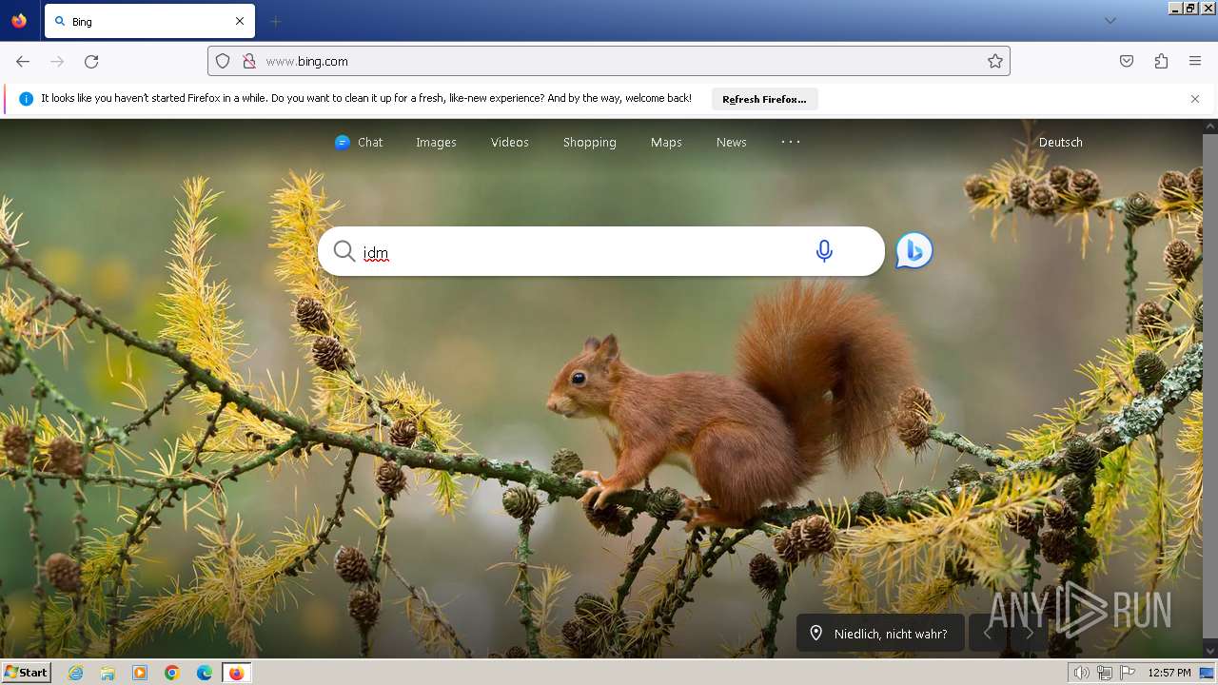Click the search magnifier icon in search box
Image resolution: width=1218 pixels, height=685 pixels.
coord(344,251)
